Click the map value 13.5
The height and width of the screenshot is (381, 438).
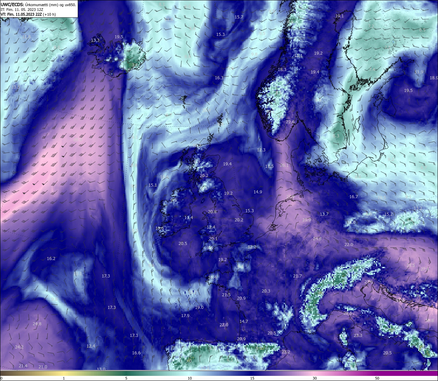click(x=16, y=87)
